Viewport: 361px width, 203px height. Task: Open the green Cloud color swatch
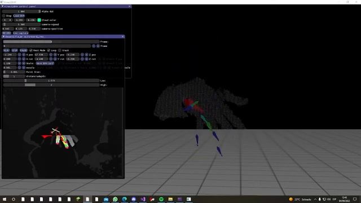pyautogui.click(x=39, y=20)
